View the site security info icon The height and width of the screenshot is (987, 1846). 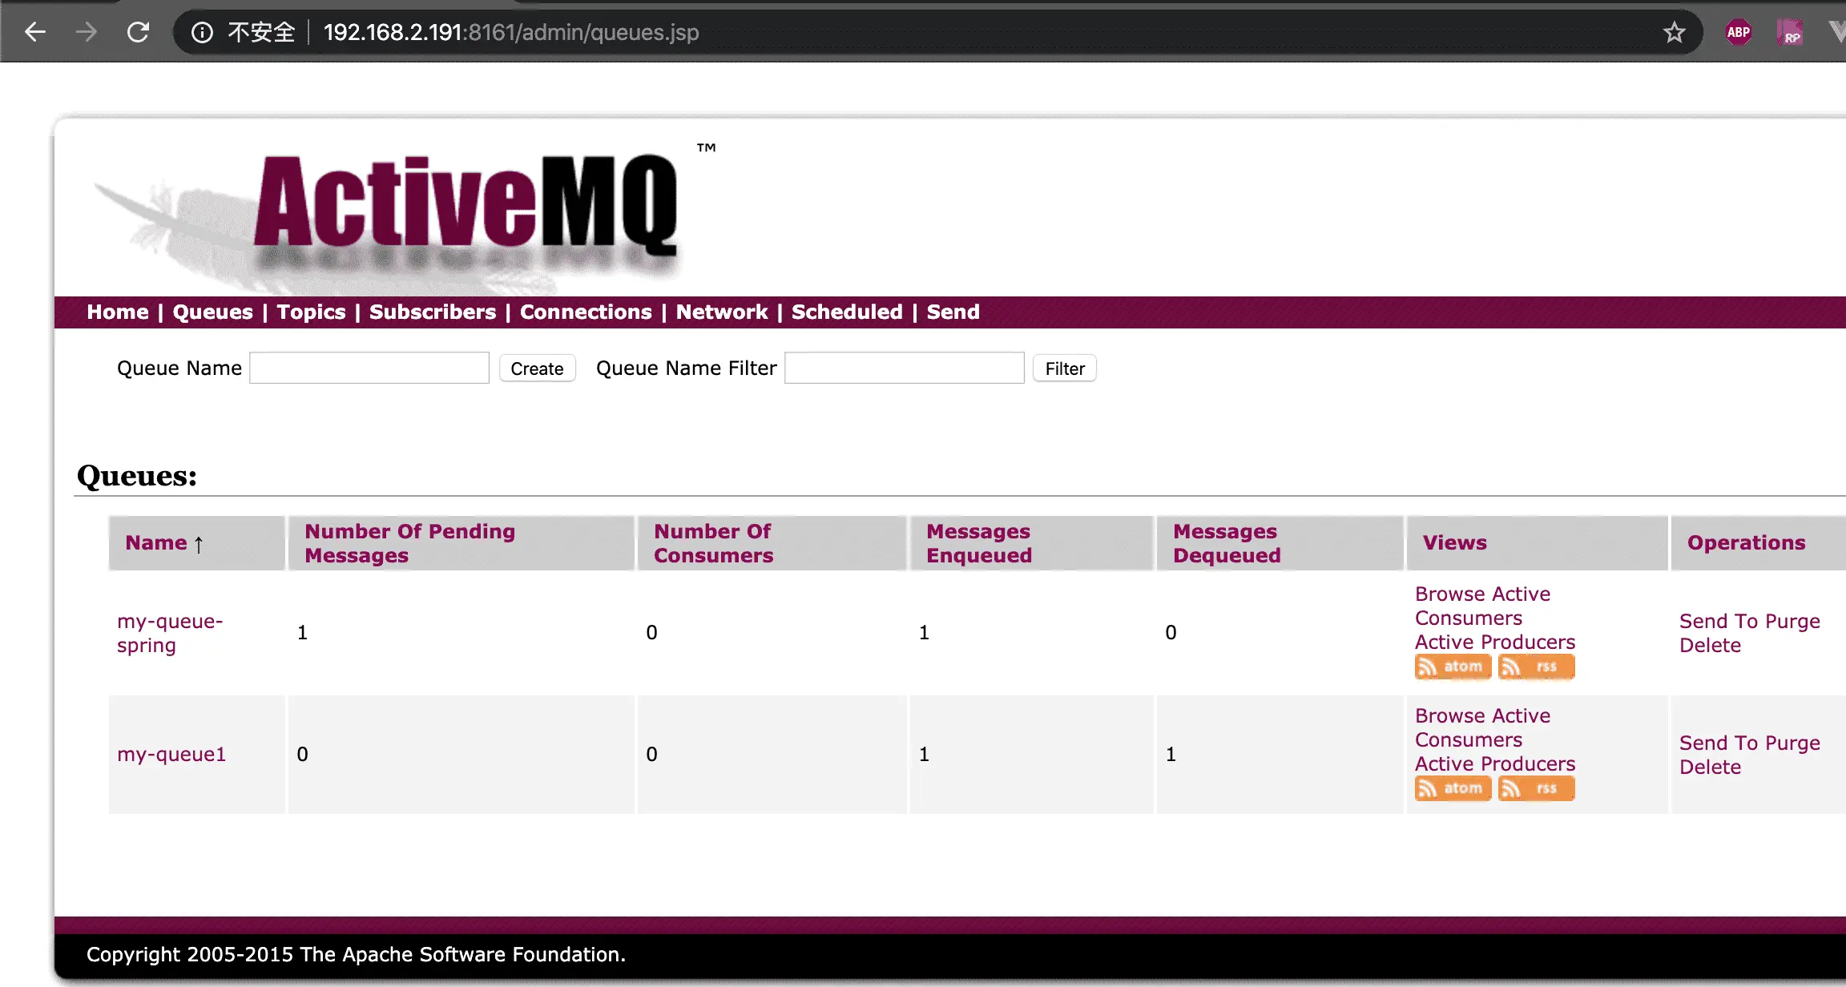point(202,32)
